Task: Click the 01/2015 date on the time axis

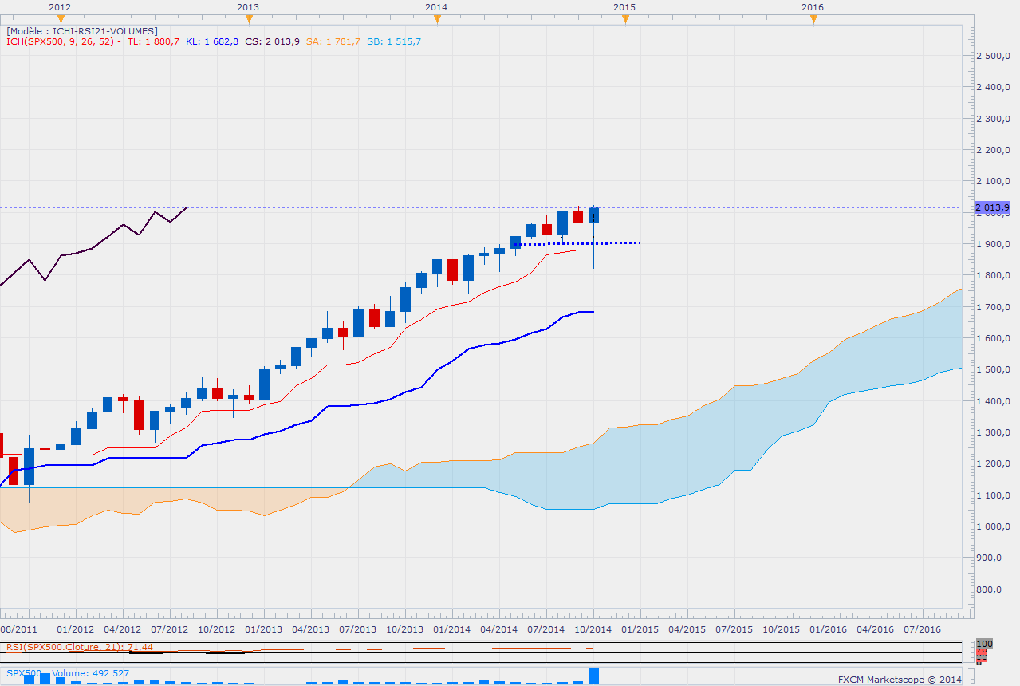Action: (641, 629)
